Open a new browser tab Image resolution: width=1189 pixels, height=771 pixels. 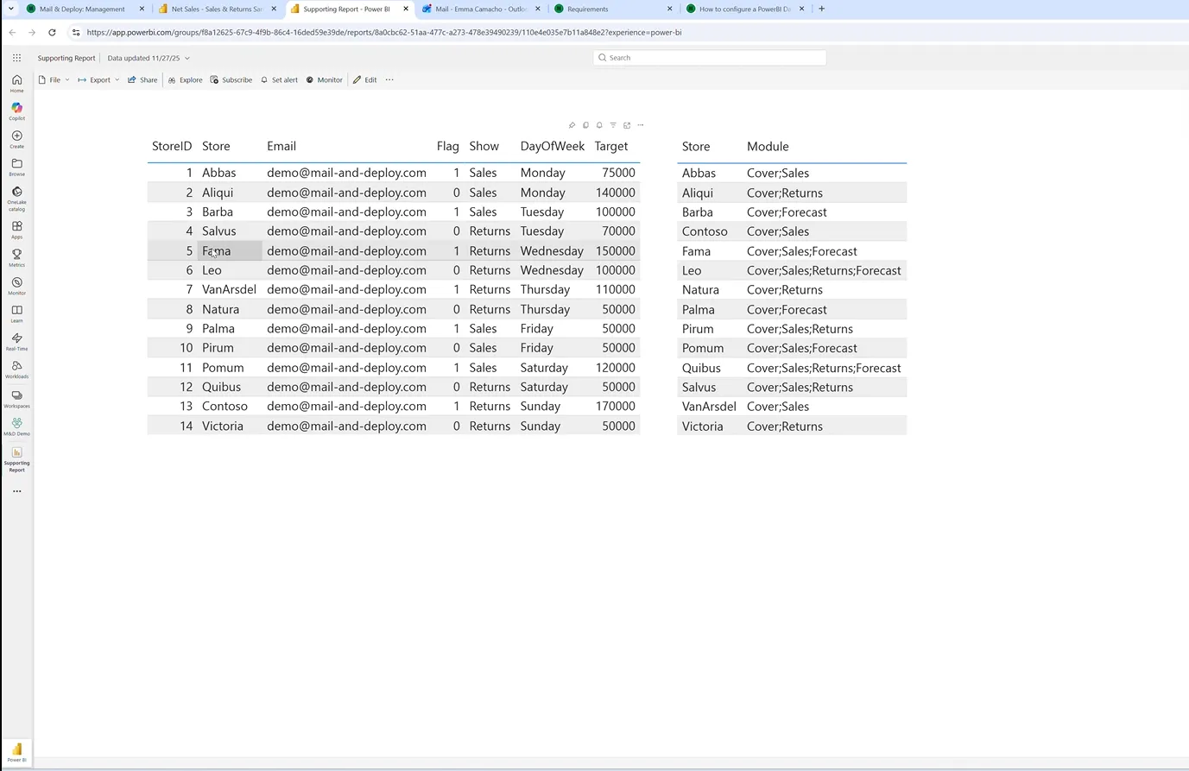(x=821, y=9)
